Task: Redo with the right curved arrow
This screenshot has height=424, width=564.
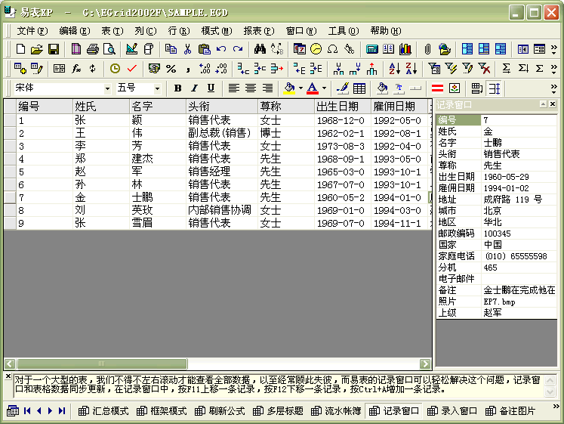Action: 238,49
